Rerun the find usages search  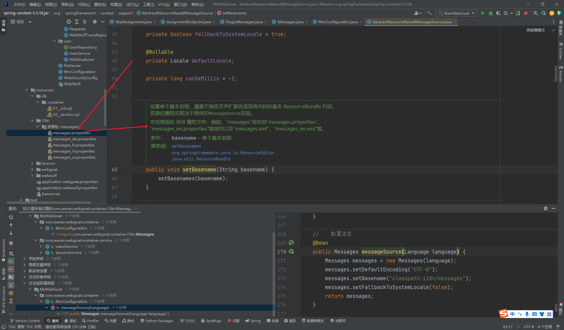point(11,217)
